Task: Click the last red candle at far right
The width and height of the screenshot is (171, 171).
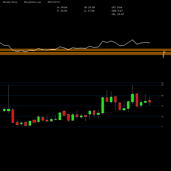Action: (x=149, y=101)
